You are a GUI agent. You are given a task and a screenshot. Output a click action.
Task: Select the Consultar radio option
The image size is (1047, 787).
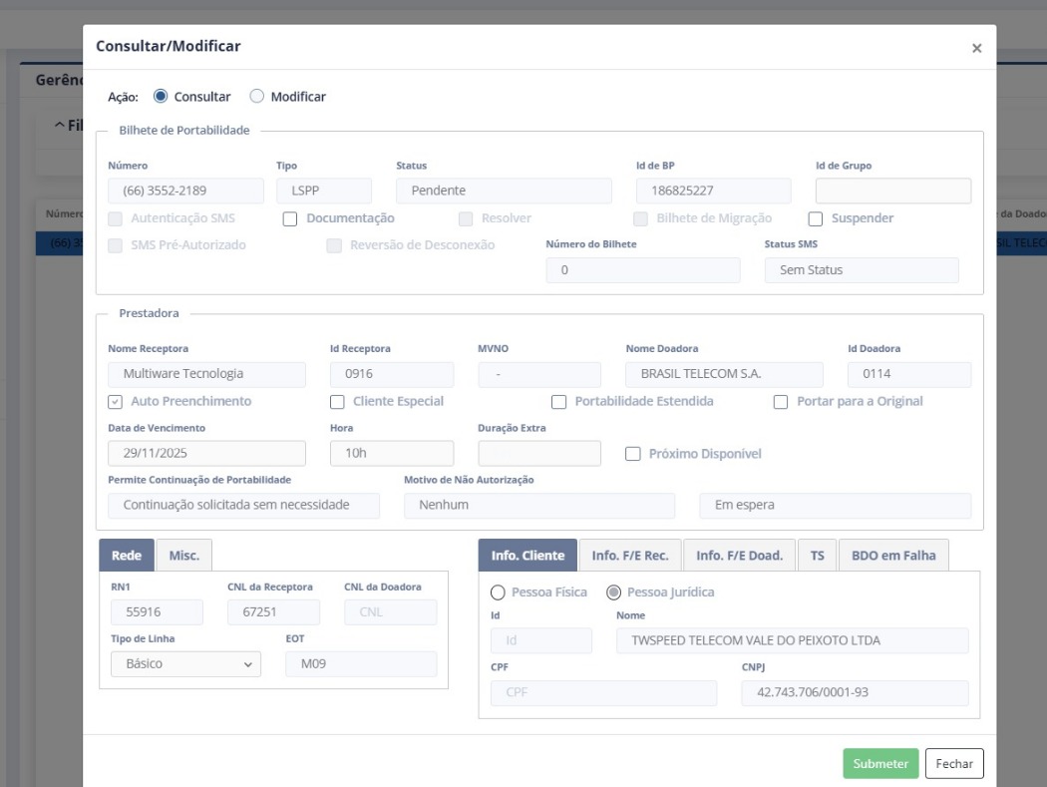(160, 97)
